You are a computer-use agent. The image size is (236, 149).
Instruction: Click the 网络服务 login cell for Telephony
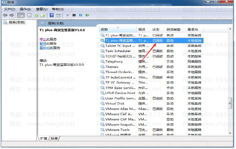[x=194, y=62]
